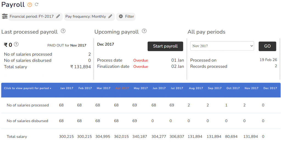Screen dimensions: 281x144
Task: Select Sep 2017 in the period header
Action: coord(215,88)
